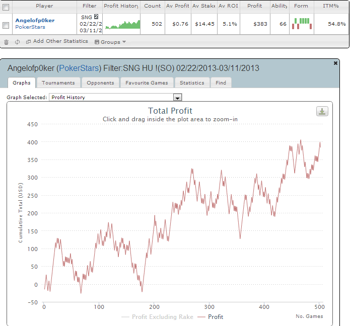Toggle the Profit series in legend
350x326 pixels.
point(211,317)
